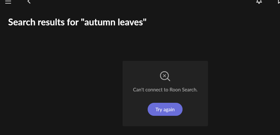
Task: Click the word "again" on the purple button
Action: point(169,110)
